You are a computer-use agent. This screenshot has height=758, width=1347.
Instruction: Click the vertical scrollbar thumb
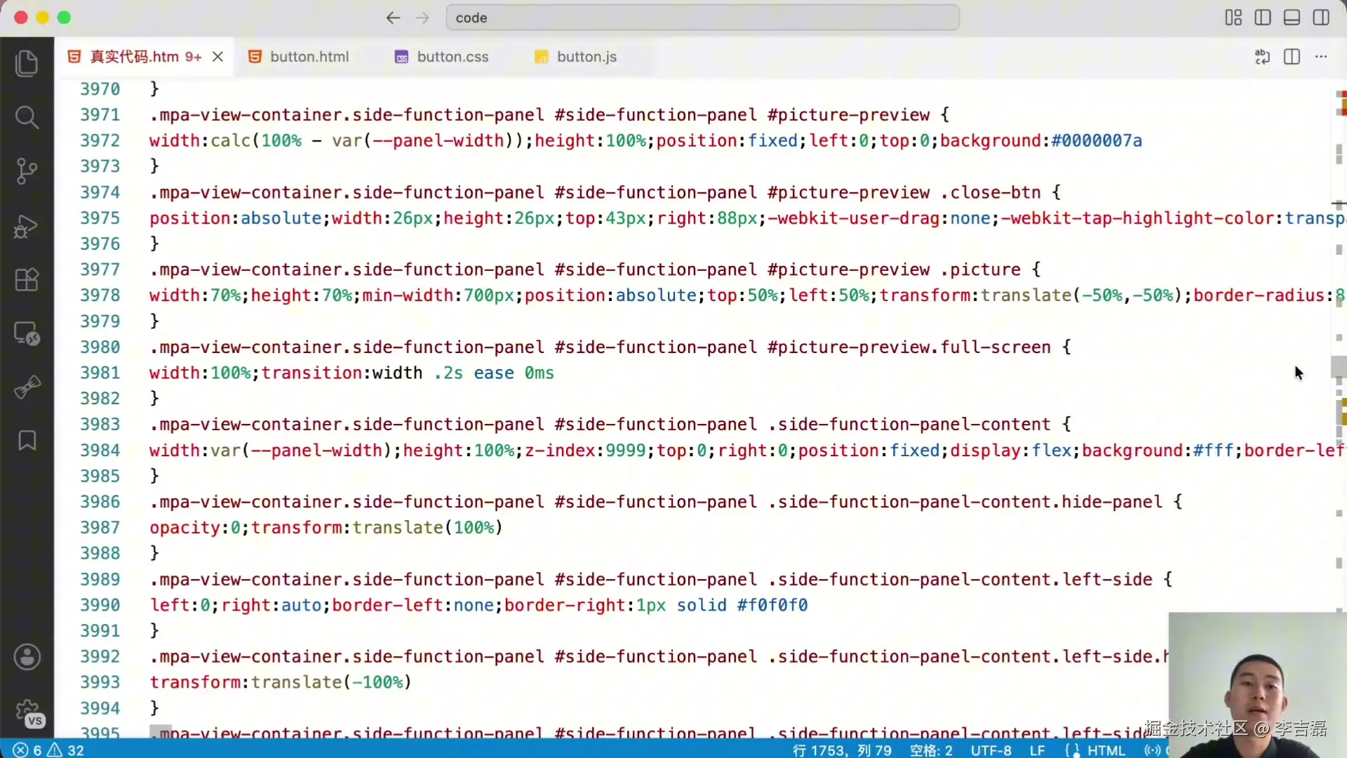click(x=1339, y=367)
